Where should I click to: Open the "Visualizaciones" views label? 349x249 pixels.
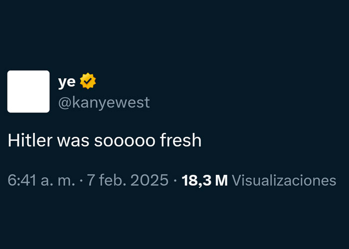coord(284,180)
